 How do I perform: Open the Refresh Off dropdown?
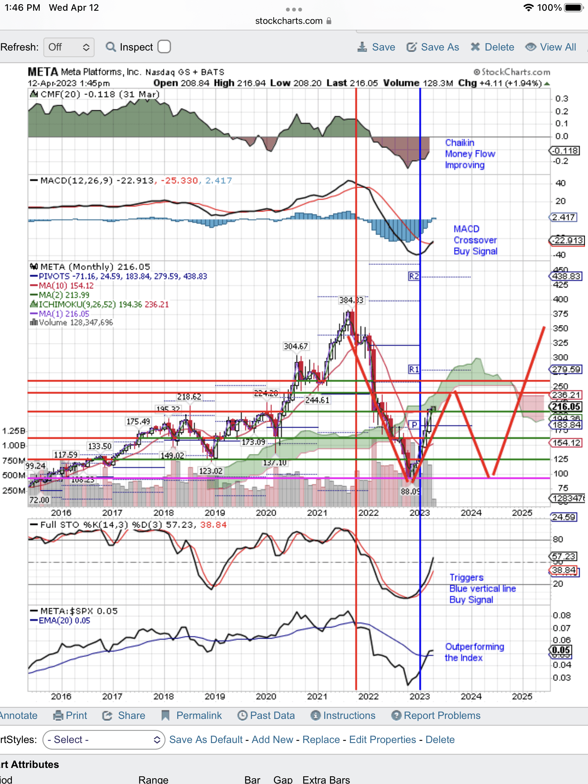tap(69, 47)
